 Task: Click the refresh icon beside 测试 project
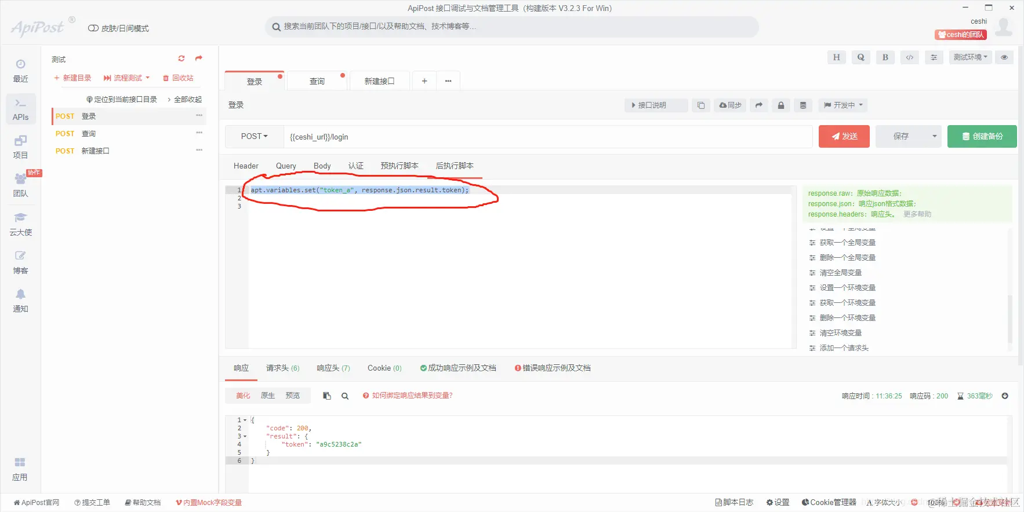pyautogui.click(x=181, y=58)
